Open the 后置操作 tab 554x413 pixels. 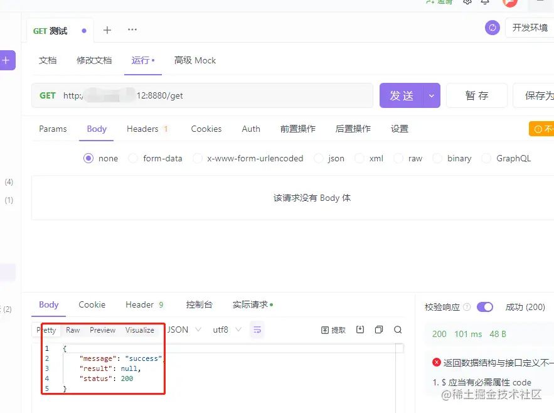[353, 129]
